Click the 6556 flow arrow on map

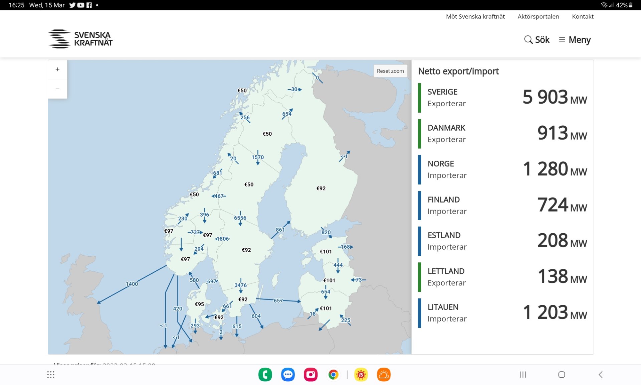point(240,219)
